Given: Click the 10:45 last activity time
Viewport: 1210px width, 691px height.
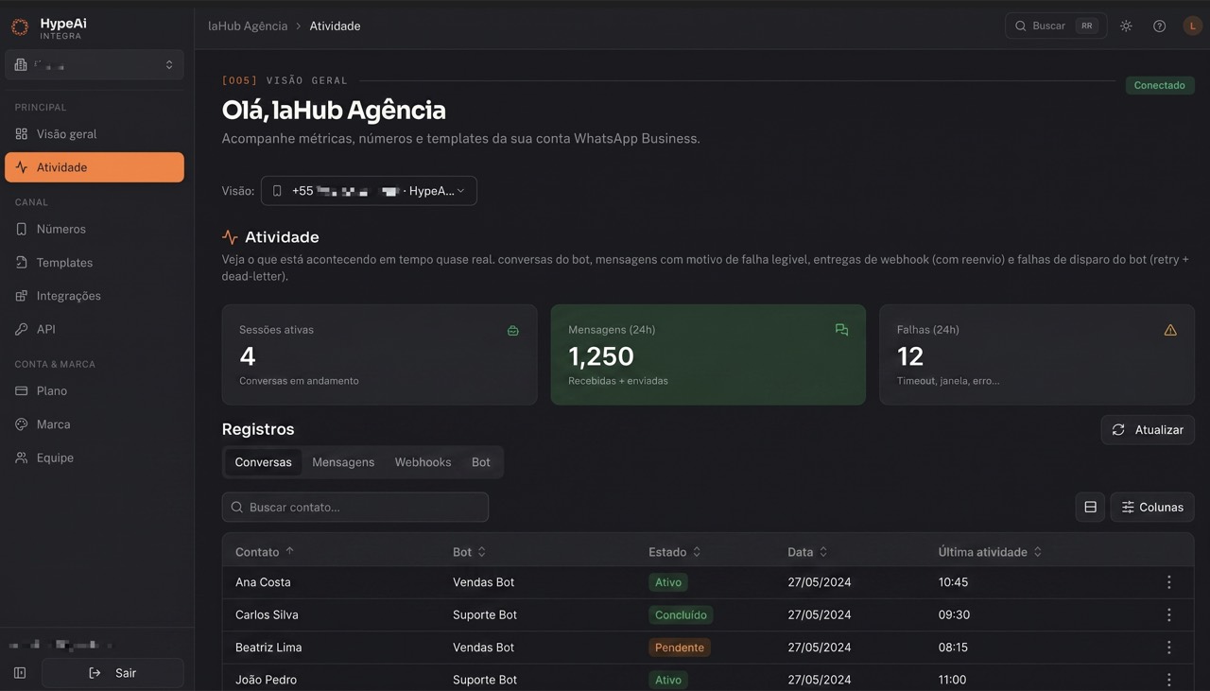Looking at the screenshot, I should point(953,582).
